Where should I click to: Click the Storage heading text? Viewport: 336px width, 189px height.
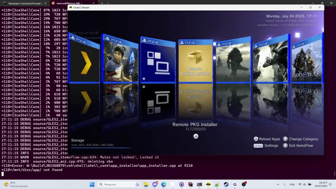point(78,140)
